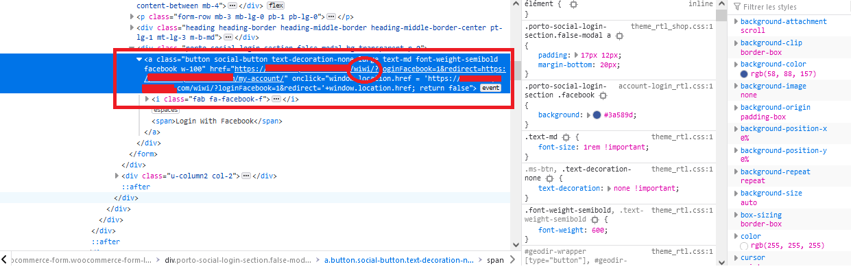Expand computed background-position-x property
The image size is (851, 271).
(736, 129)
